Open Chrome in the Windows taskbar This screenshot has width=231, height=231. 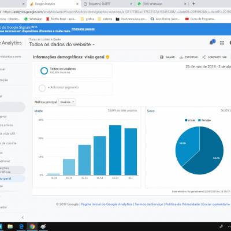point(32,226)
